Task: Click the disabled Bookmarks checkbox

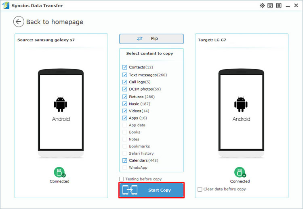Action: click(125, 146)
